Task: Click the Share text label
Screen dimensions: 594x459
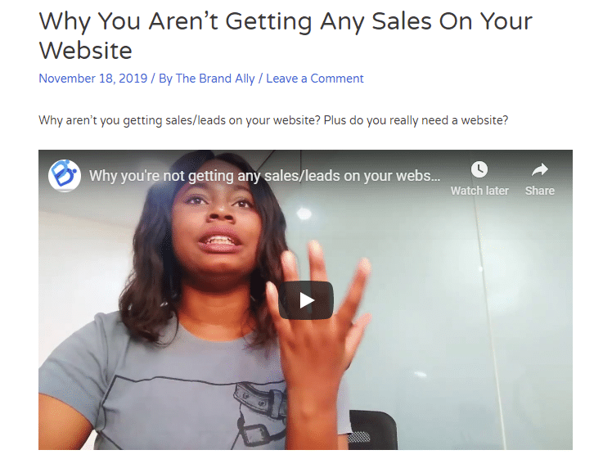Action: click(x=539, y=191)
